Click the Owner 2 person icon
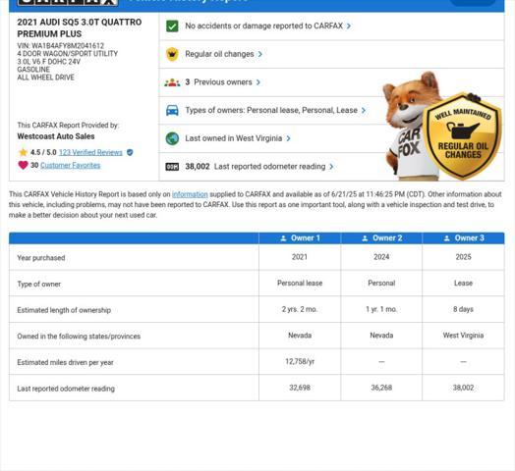 (365, 238)
